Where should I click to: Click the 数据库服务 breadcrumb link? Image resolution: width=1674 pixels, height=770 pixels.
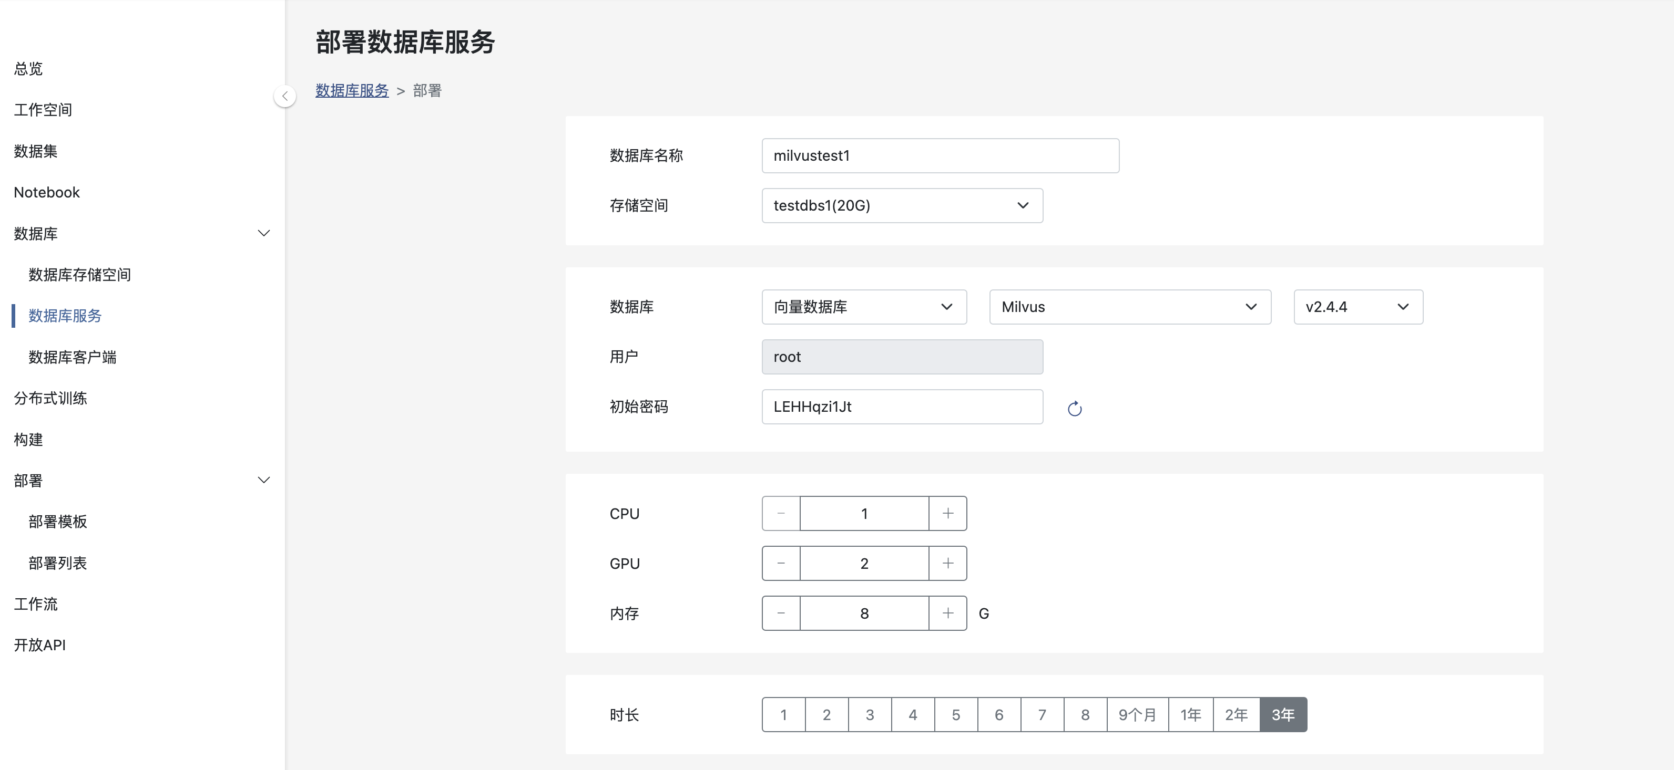pos(352,91)
